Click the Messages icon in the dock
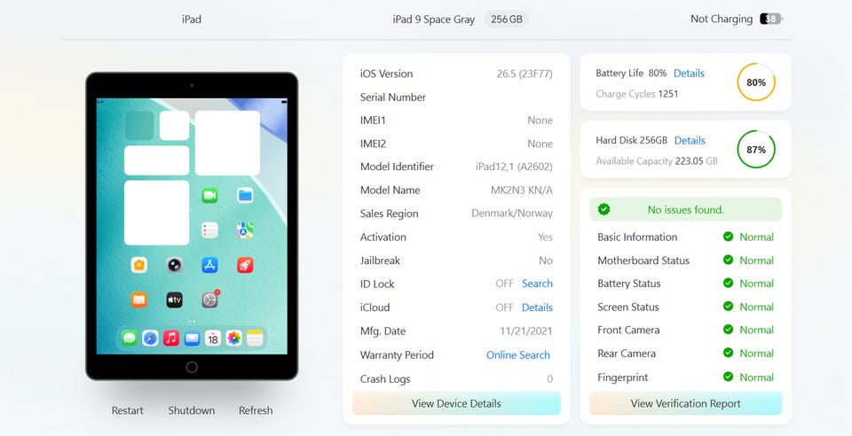Viewport: 852px width, 436px height. point(130,339)
